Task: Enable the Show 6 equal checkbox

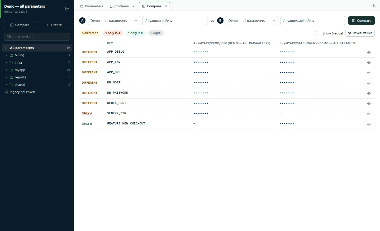Action: click(x=317, y=33)
